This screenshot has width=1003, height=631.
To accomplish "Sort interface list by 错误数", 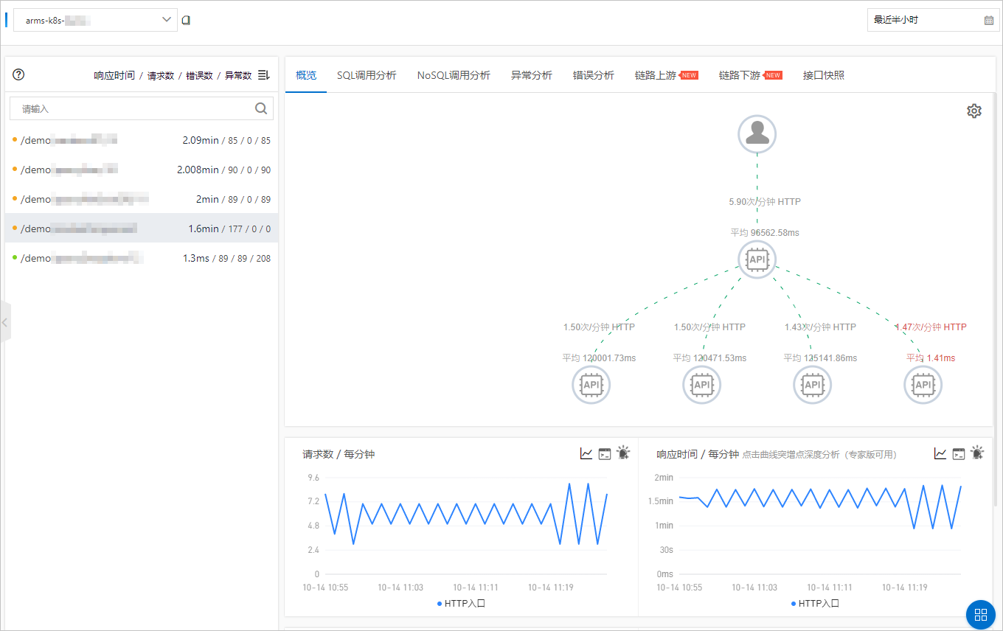I will [x=200, y=75].
